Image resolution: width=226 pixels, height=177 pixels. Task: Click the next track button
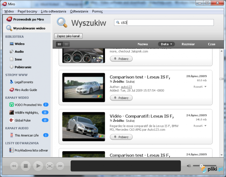(60, 166)
